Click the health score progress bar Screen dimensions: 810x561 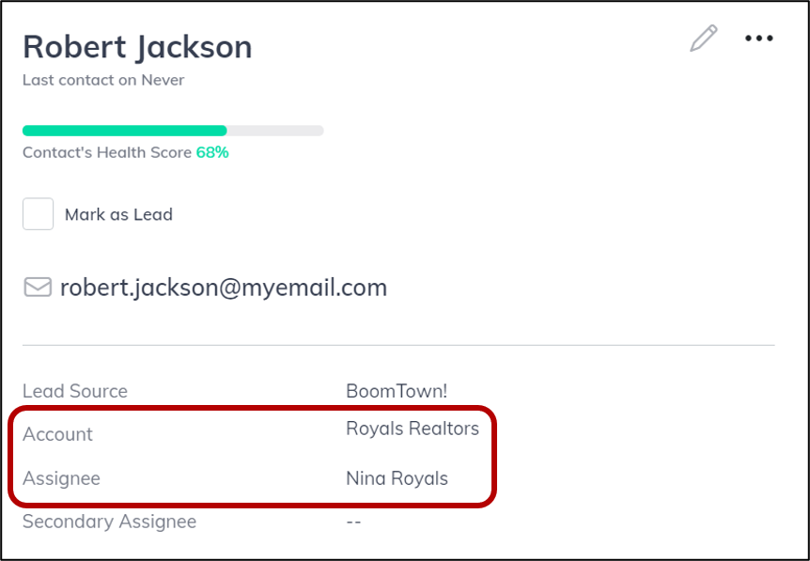click(173, 131)
